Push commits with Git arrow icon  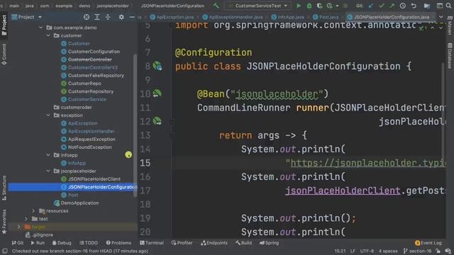pos(392,6)
